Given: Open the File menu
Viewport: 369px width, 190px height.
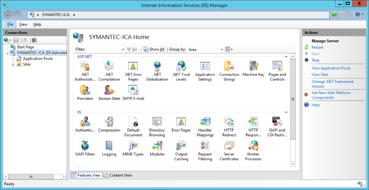Looking at the screenshot, I should [10, 24].
